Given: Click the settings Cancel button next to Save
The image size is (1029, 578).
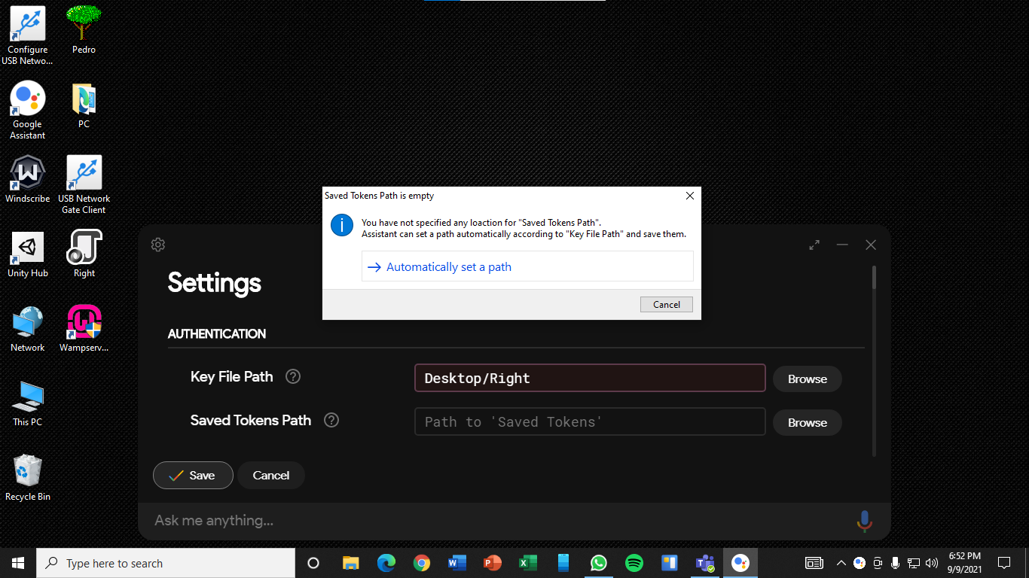Looking at the screenshot, I should pyautogui.click(x=271, y=475).
